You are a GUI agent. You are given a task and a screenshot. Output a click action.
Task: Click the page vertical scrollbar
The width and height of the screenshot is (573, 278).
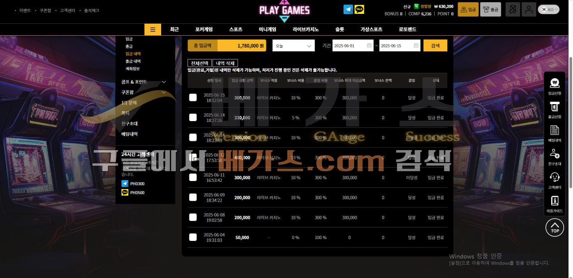tap(570, 123)
